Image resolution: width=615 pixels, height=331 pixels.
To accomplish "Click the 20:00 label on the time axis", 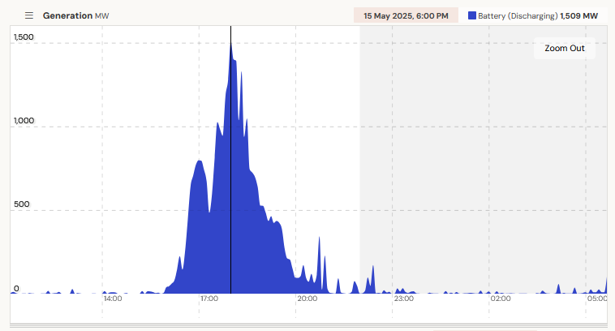I will (x=307, y=299).
